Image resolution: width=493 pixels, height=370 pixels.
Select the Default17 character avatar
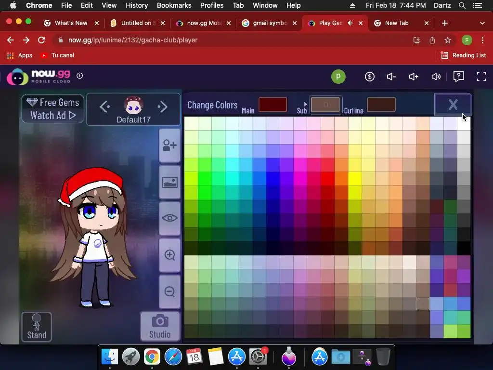tap(134, 106)
